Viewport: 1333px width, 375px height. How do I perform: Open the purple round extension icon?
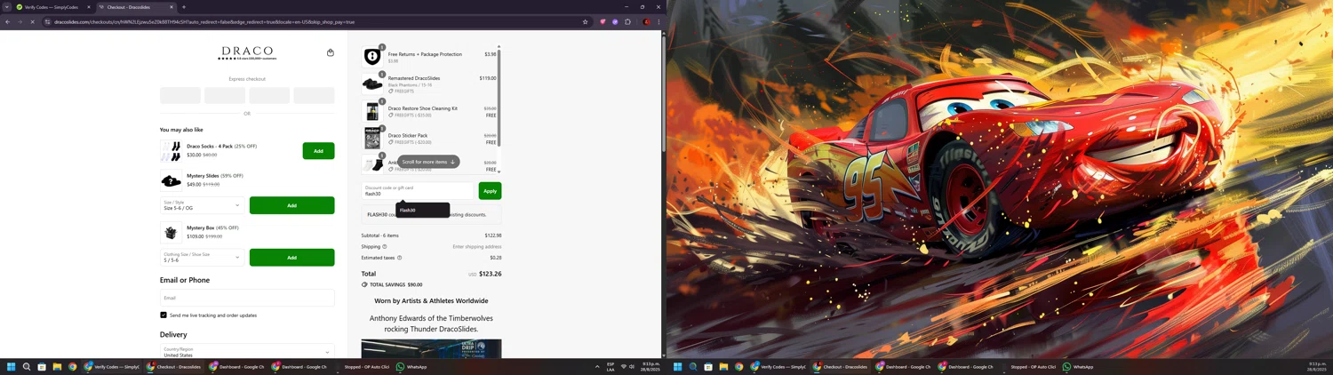coord(615,21)
